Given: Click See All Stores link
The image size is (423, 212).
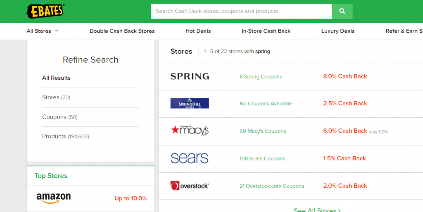Looking at the screenshot, I should tap(317, 210).
